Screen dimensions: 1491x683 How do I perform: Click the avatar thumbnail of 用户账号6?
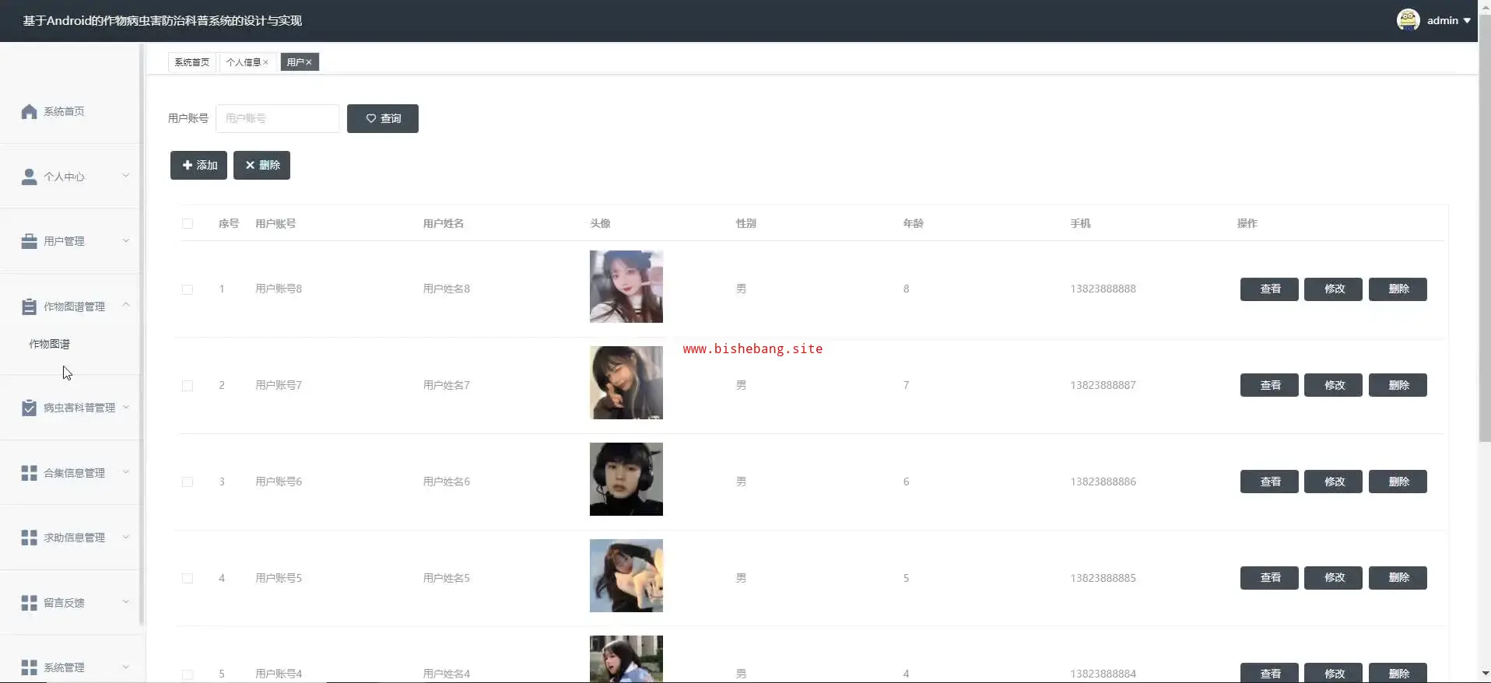626,479
